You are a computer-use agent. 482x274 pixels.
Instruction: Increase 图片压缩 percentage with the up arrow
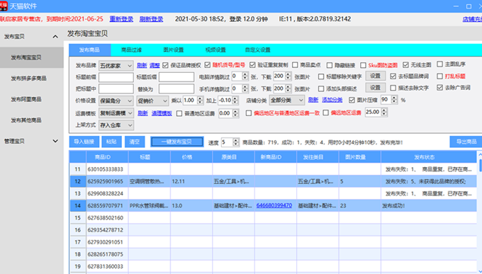(x=394, y=98)
